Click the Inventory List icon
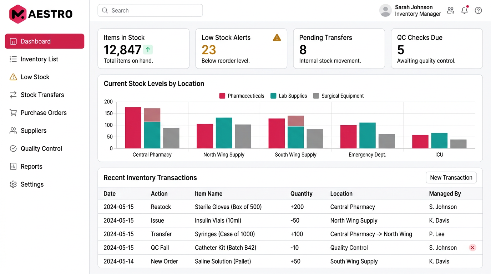The image size is (491, 274). coord(13,59)
